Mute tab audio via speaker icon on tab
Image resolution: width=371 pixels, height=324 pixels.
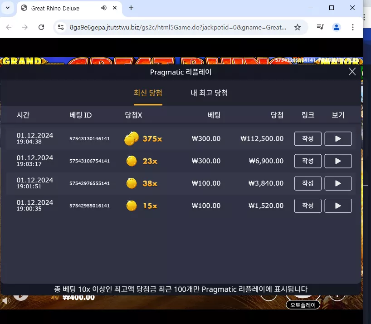click(103, 8)
